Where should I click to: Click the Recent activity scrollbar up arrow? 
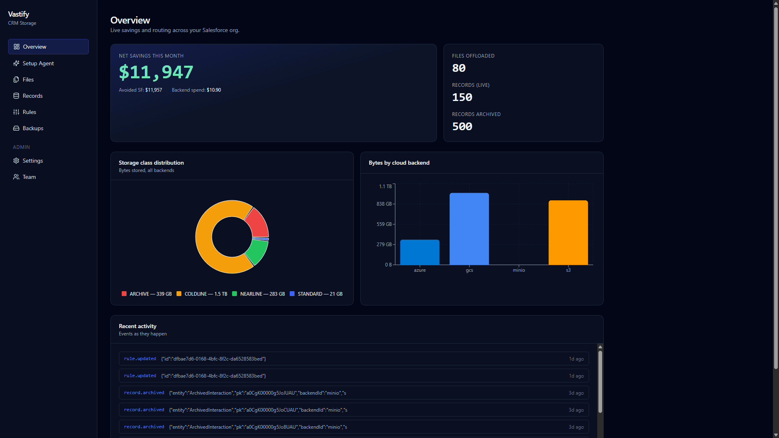click(600, 347)
